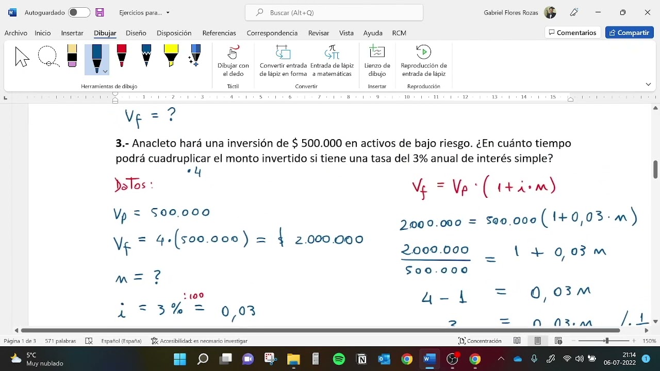Open taskbar search magnifier

click(x=203, y=359)
